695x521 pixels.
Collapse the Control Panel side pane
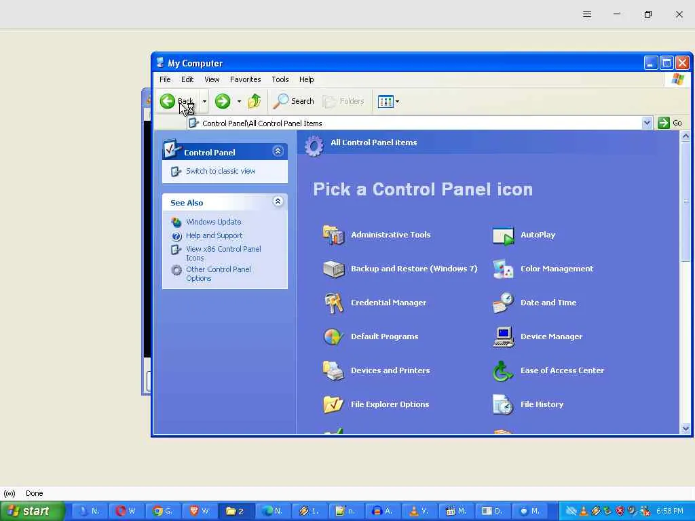[278, 151]
